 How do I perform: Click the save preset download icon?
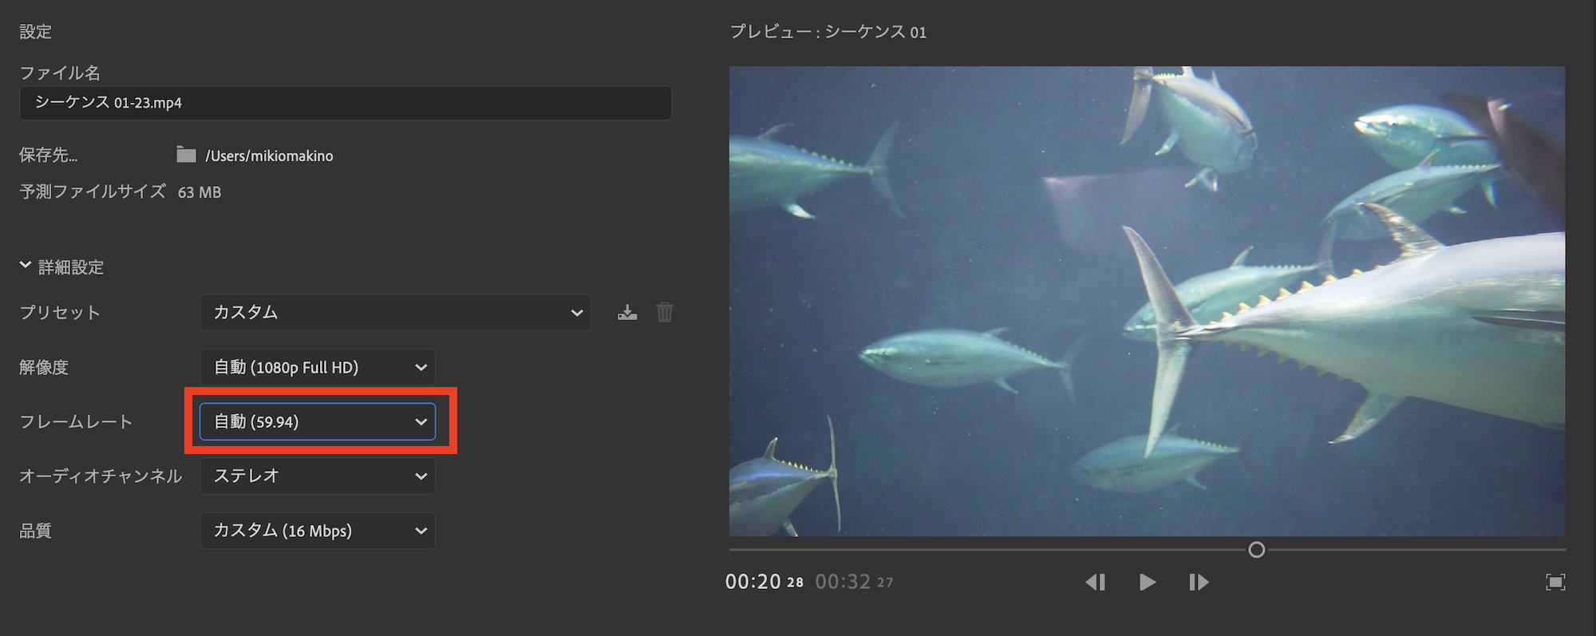click(627, 313)
